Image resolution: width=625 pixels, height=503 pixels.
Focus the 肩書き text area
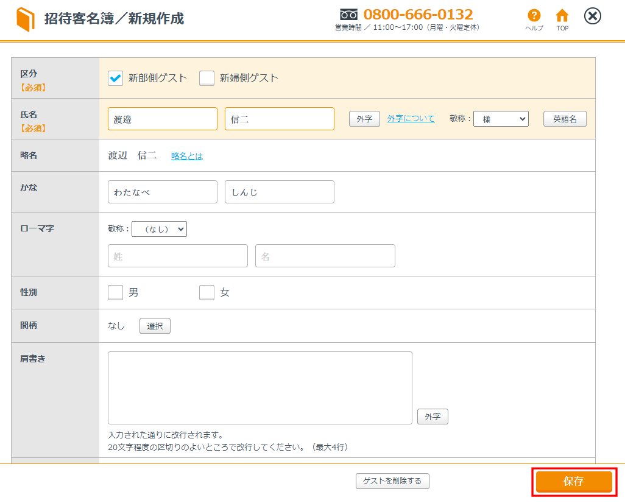(260, 387)
